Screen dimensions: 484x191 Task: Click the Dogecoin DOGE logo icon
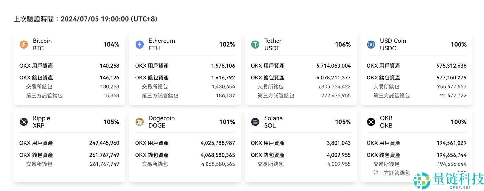[139, 122]
